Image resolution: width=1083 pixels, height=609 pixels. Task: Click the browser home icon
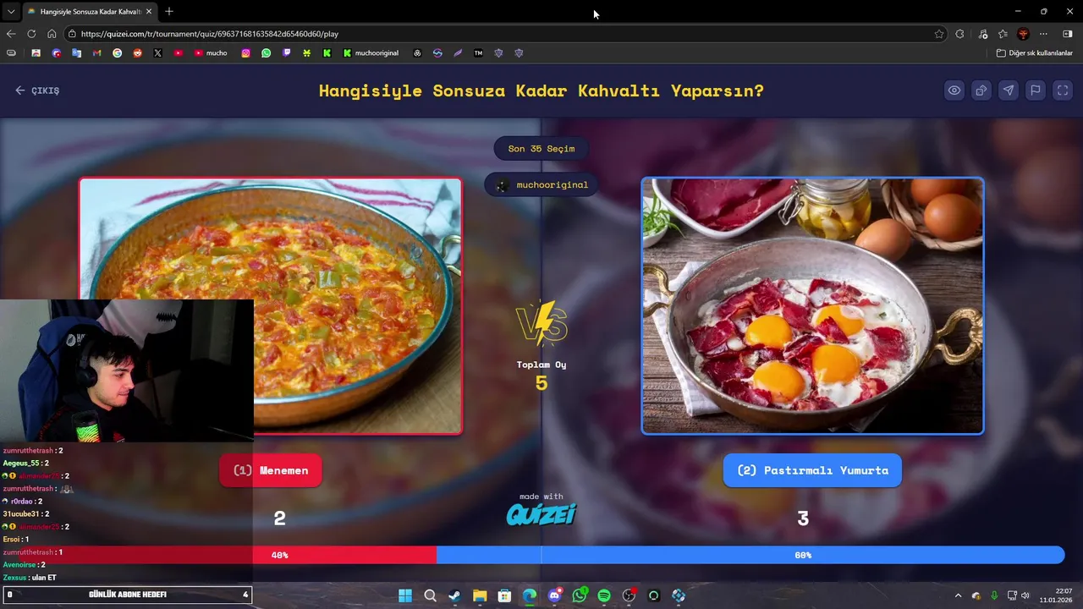pos(52,34)
